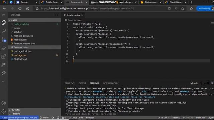Open errors and warnings count in status bar
The image size is (214, 120).
click(x=62, y=118)
